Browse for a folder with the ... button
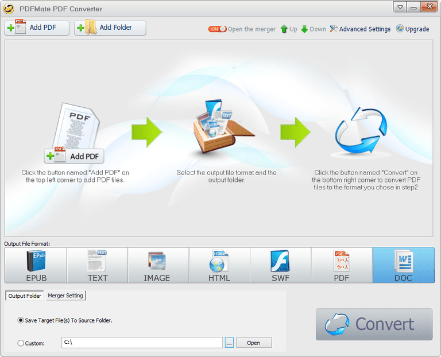Image resolution: width=441 pixels, height=357 pixels. (x=229, y=343)
